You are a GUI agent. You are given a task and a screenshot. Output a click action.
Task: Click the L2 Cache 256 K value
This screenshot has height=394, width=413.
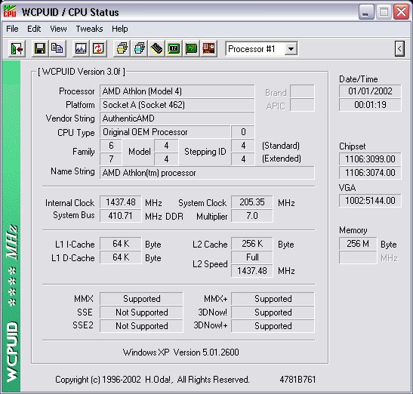(252, 244)
